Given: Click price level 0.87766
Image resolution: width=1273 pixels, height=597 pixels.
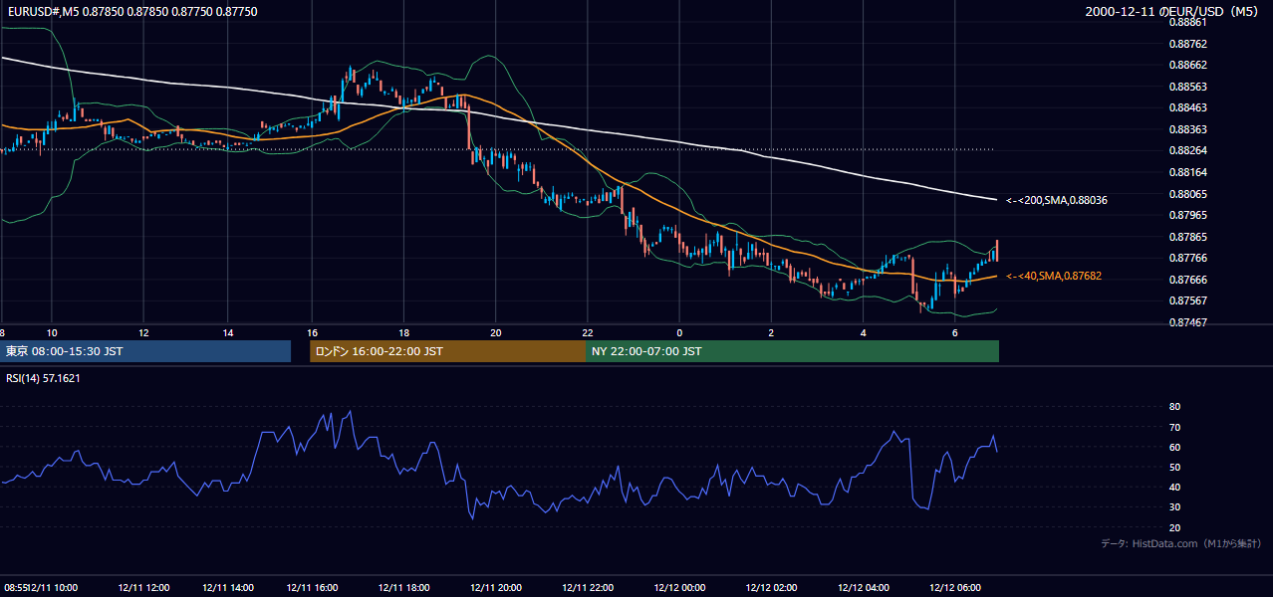Looking at the screenshot, I should point(1187,258).
